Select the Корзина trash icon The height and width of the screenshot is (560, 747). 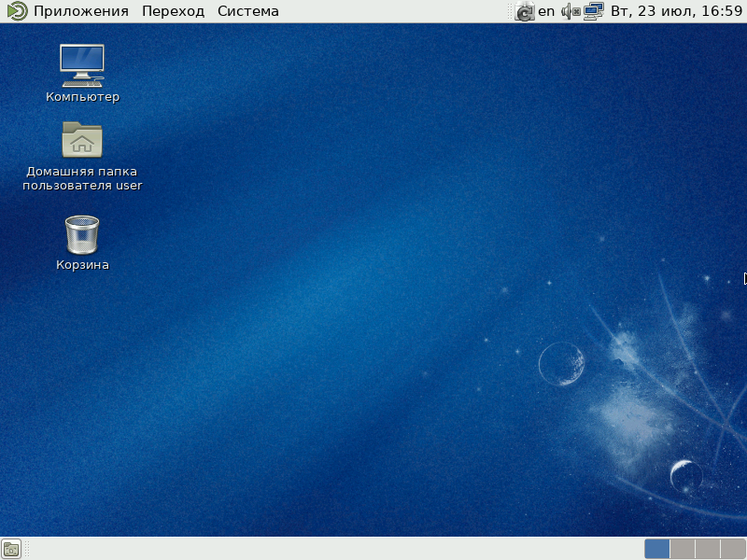point(82,243)
